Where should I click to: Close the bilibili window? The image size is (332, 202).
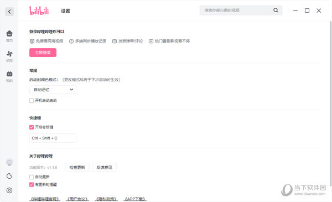319,11
